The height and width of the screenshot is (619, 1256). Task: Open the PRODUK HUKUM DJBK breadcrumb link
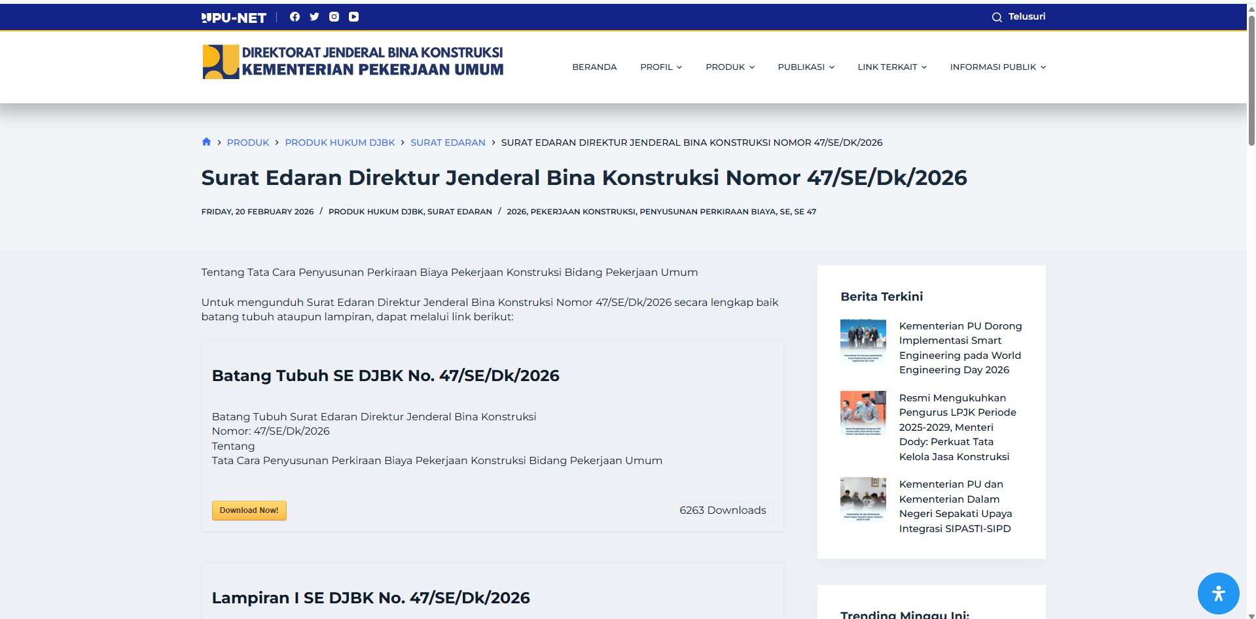point(340,142)
